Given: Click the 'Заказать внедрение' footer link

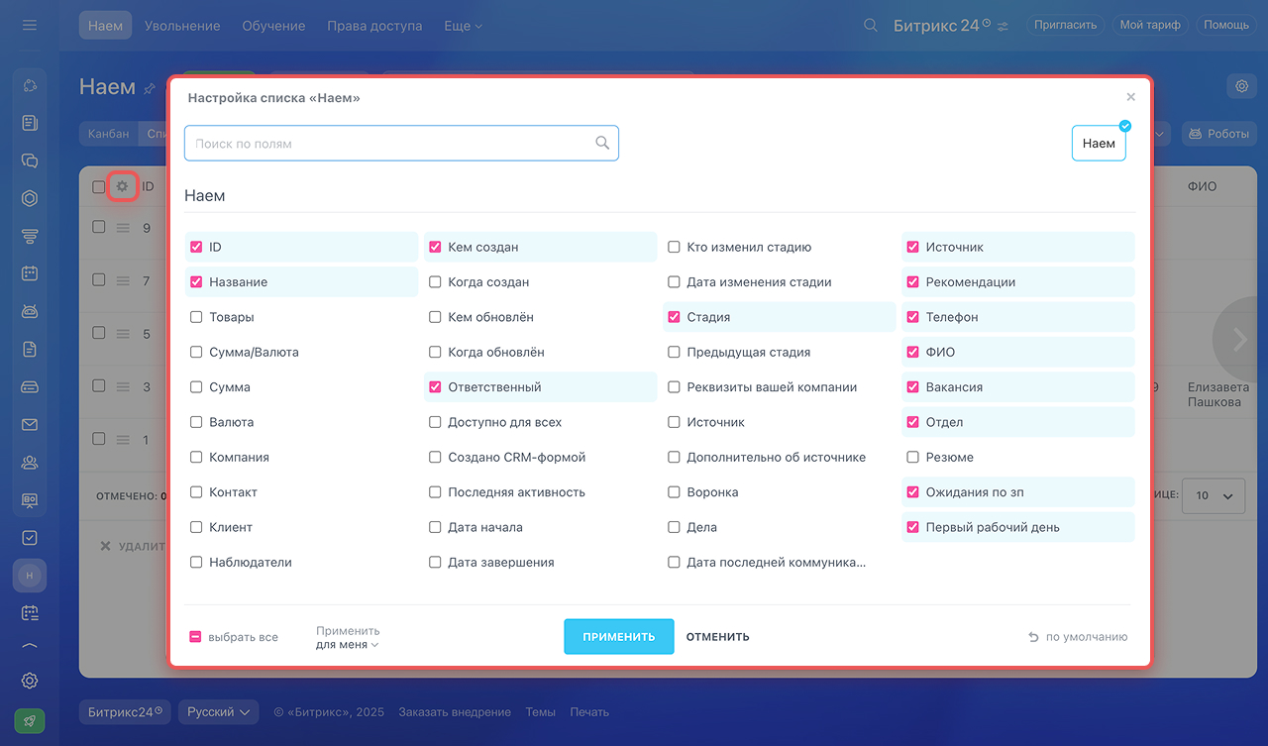Looking at the screenshot, I should (455, 712).
